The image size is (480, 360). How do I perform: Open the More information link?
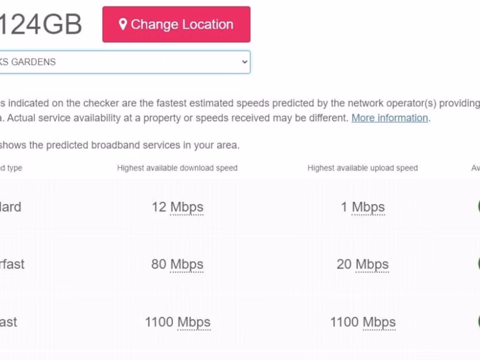[x=390, y=118]
